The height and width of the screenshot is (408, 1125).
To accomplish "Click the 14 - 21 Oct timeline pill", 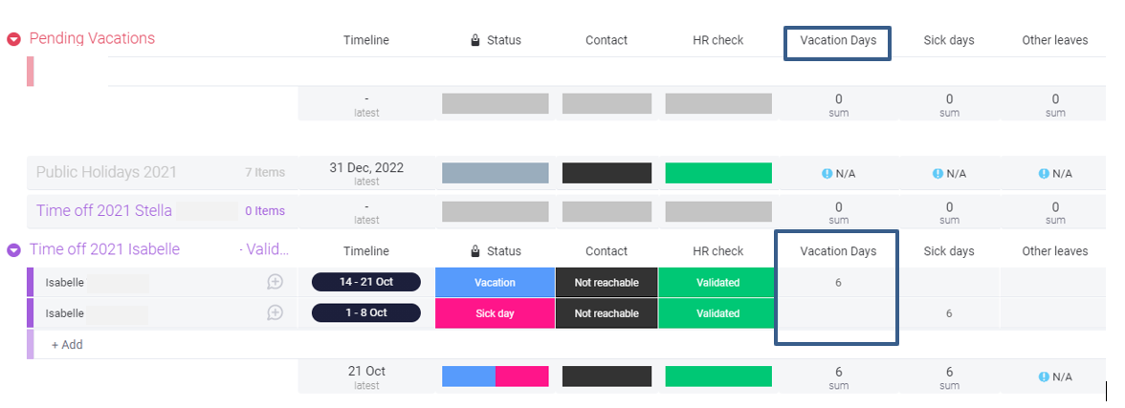I will tap(366, 282).
